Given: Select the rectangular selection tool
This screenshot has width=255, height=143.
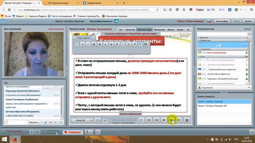Looking at the screenshot, I should pyautogui.click(x=76, y=44).
